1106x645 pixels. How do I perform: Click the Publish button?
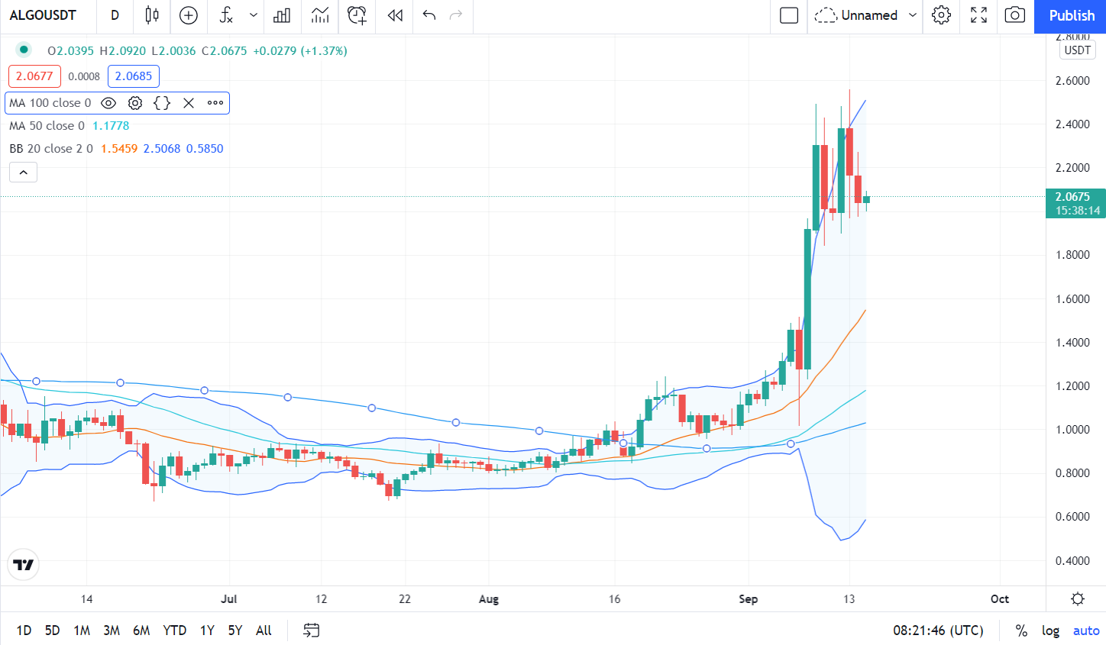pos(1071,15)
